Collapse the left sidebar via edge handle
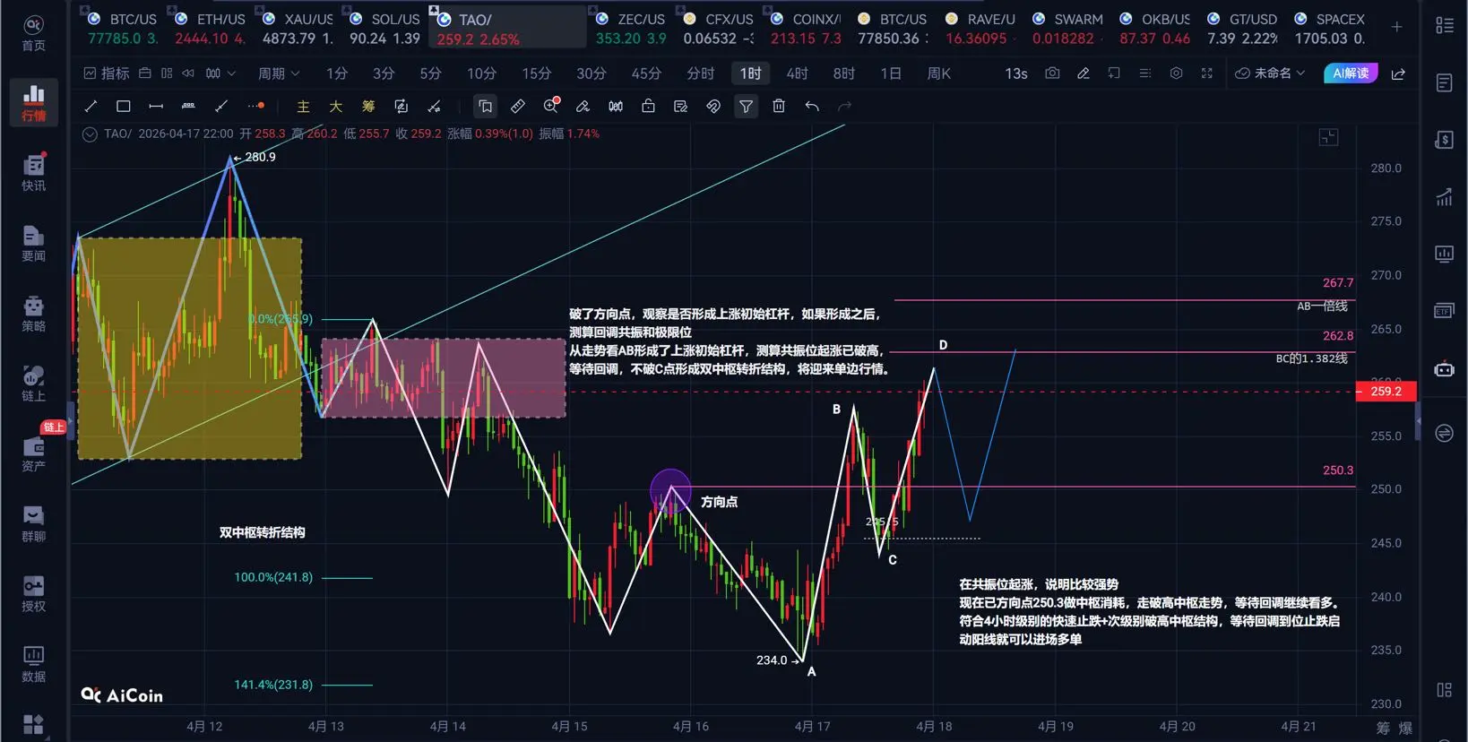This screenshot has height=742, width=1468. (x=70, y=421)
